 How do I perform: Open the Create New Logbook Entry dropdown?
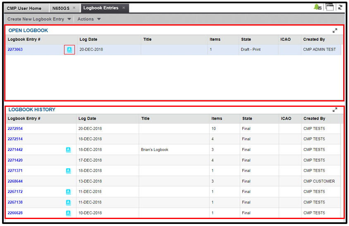pyautogui.click(x=39, y=19)
